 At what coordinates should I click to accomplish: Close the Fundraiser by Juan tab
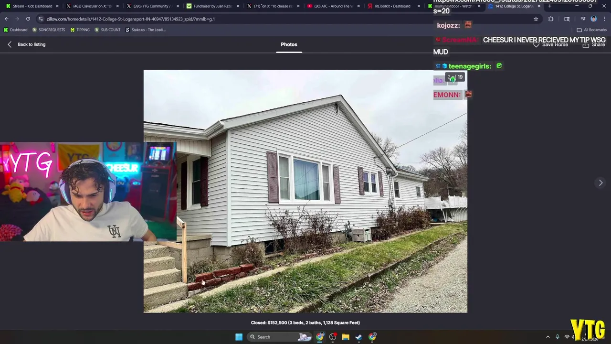pyautogui.click(x=238, y=6)
